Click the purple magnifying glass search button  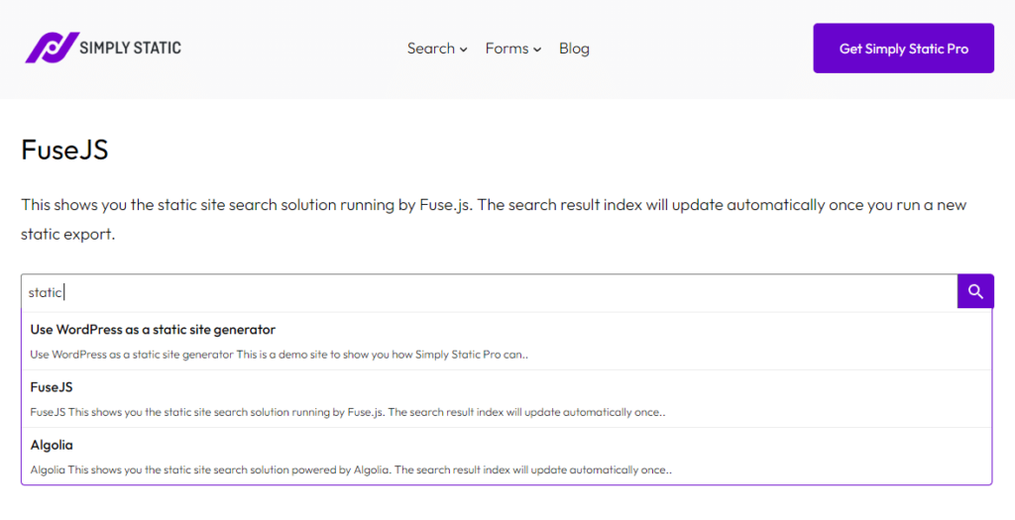[x=975, y=291]
